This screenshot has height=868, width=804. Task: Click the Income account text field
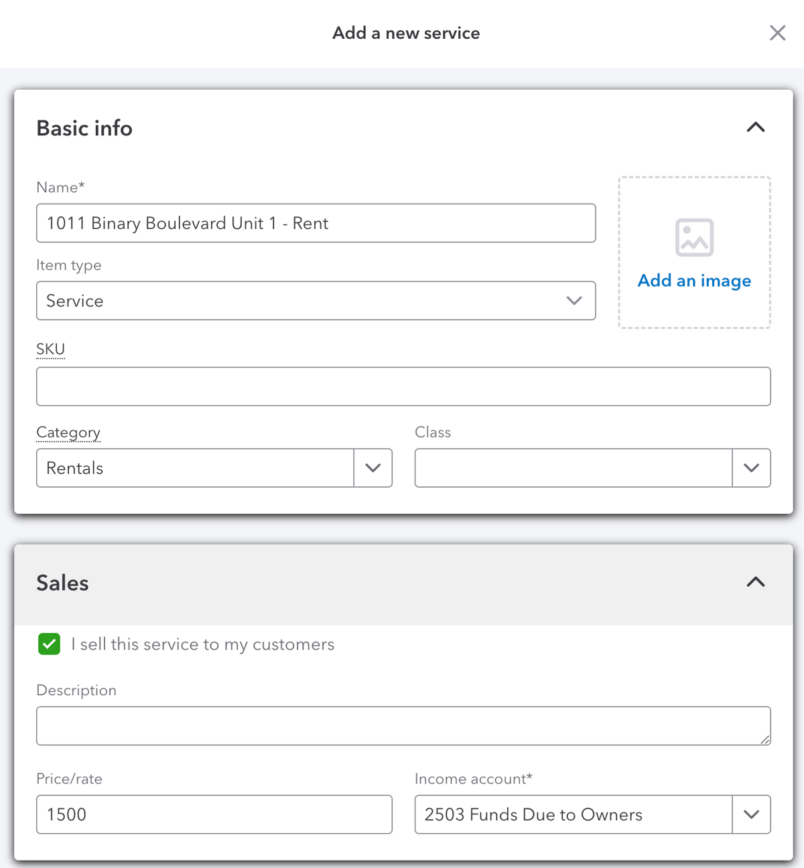[x=573, y=814]
